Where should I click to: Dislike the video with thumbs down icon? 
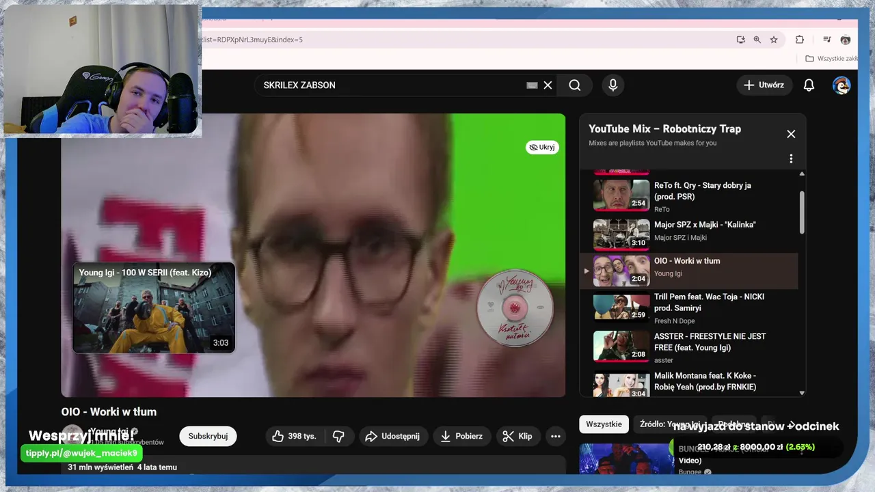tap(338, 436)
